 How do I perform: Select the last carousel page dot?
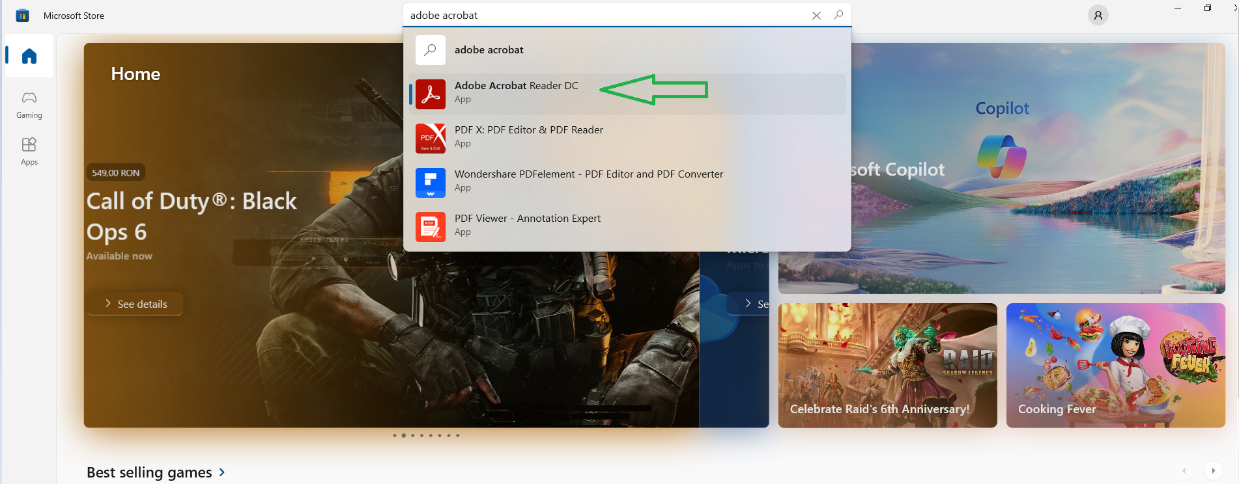tap(457, 435)
